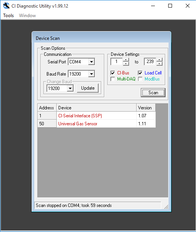Click the address cell 1 in the table
The image size is (196, 232).
(47, 115)
